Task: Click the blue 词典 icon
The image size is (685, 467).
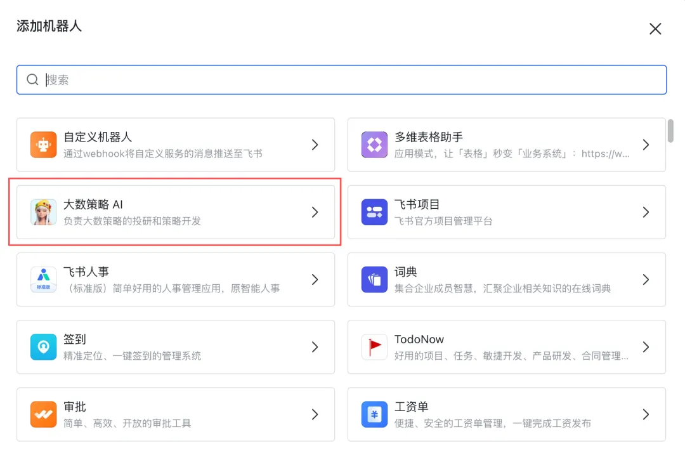Action: point(374,280)
